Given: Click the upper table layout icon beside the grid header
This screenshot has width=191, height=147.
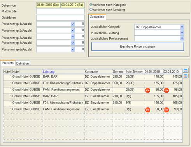Looking at the screenshot, I should point(186,71).
